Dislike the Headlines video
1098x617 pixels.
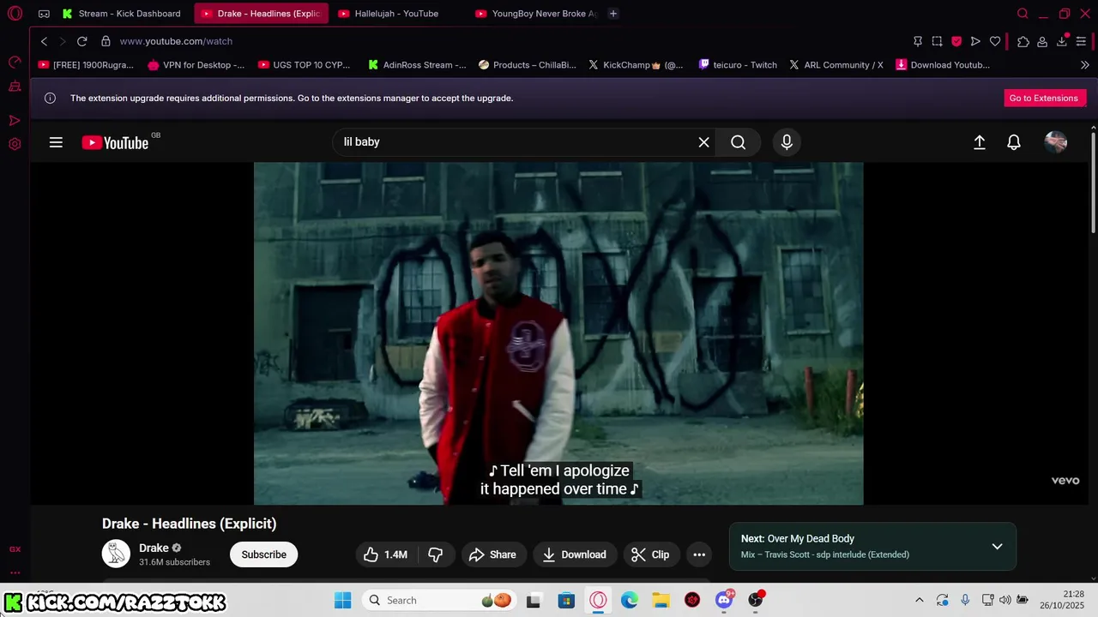click(436, 554)
